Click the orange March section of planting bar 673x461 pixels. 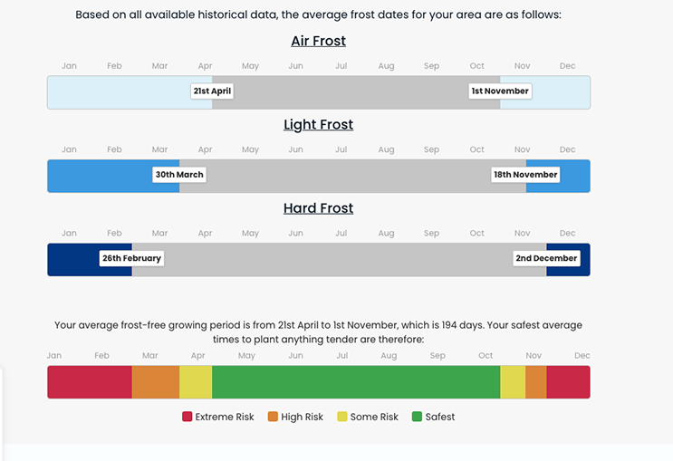155,382
